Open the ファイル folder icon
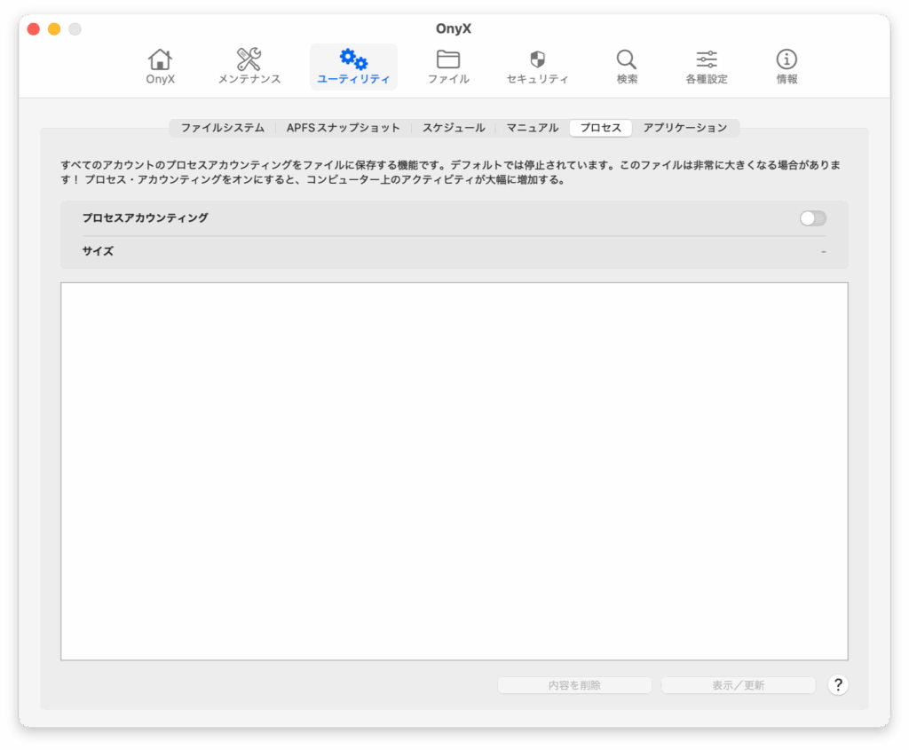The width and height of the screenshot is (909, 750). pos(448,60)
